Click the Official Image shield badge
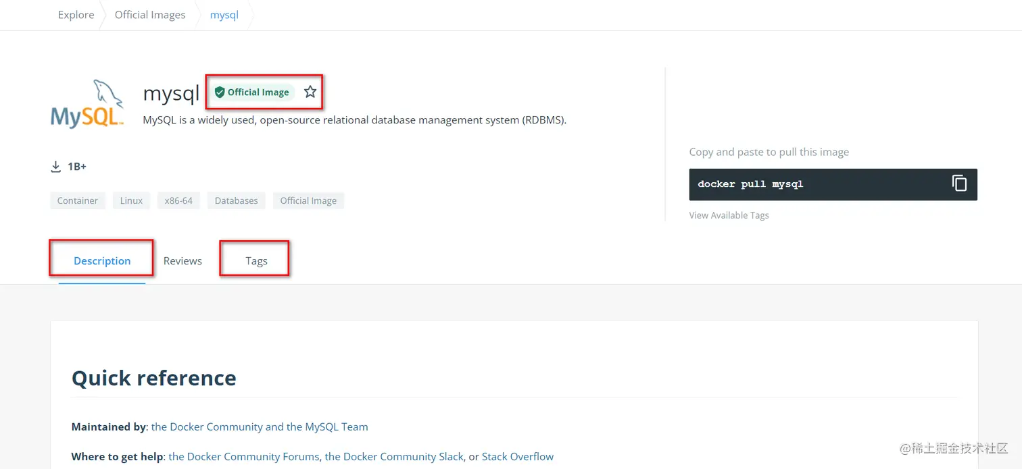The image size is (1022, 469). coord(252,92)
